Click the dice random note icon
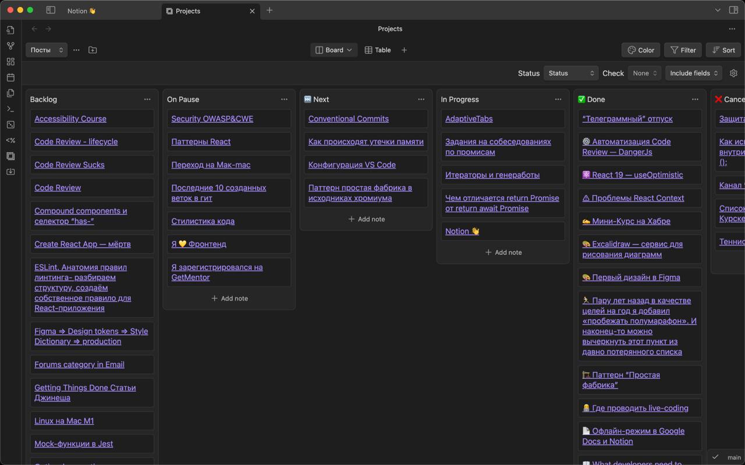The image size is (745, 465). [10, 125]
